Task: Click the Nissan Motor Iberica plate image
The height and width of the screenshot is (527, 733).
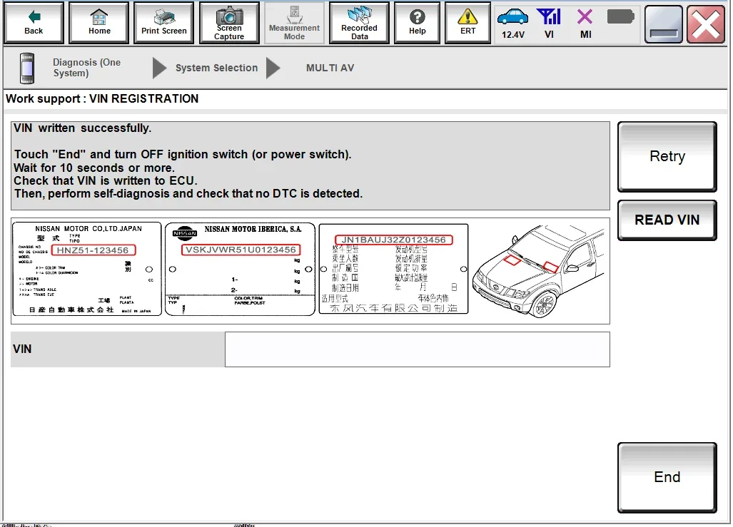Action: [x=241, y=269]
